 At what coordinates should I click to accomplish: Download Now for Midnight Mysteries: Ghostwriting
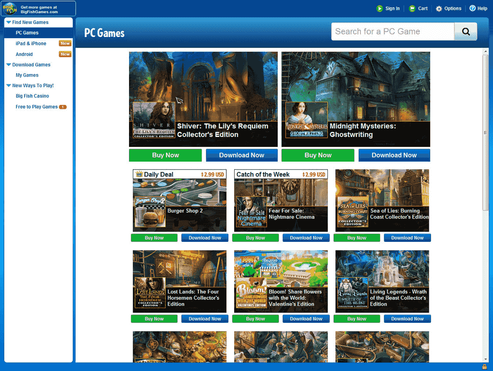pyautogui.click(x=394, y=155)
